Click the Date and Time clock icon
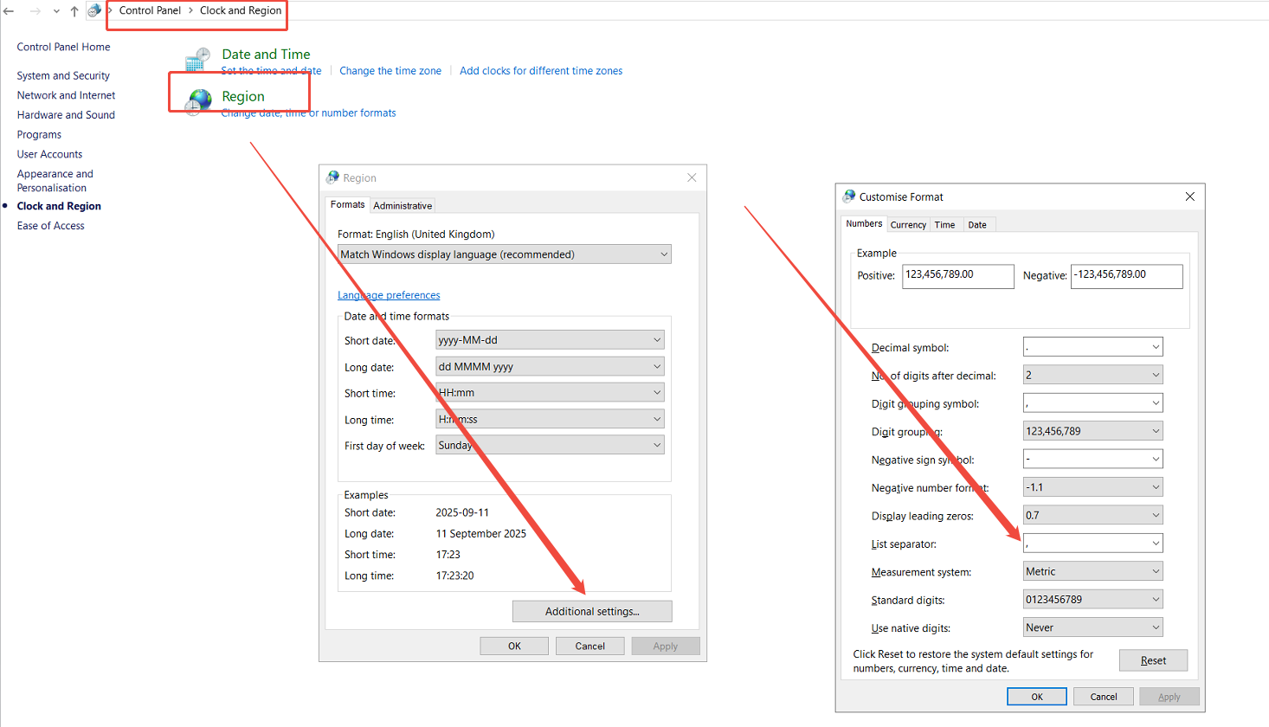Image resolution: width=1269 pixels, height=727 pixels. point(198,60)
